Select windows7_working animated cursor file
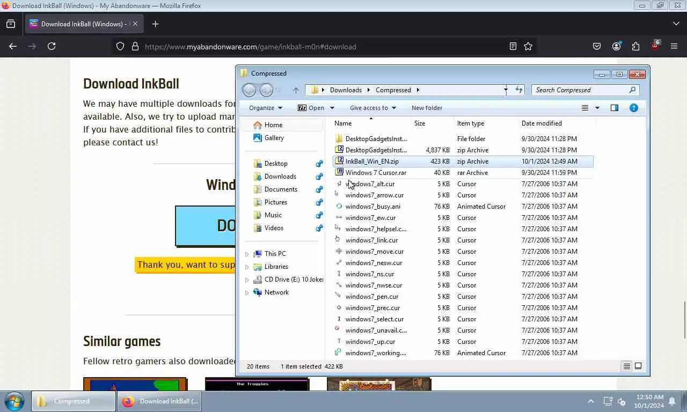 click(463, 353)
